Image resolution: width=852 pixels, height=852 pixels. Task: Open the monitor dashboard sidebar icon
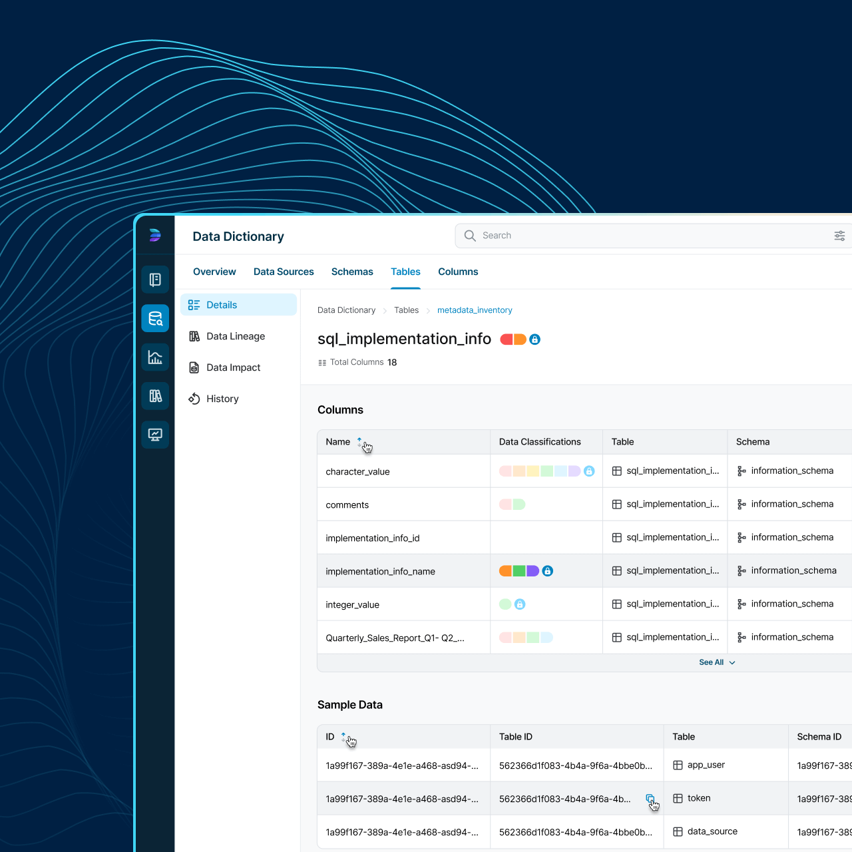[155, 435]
